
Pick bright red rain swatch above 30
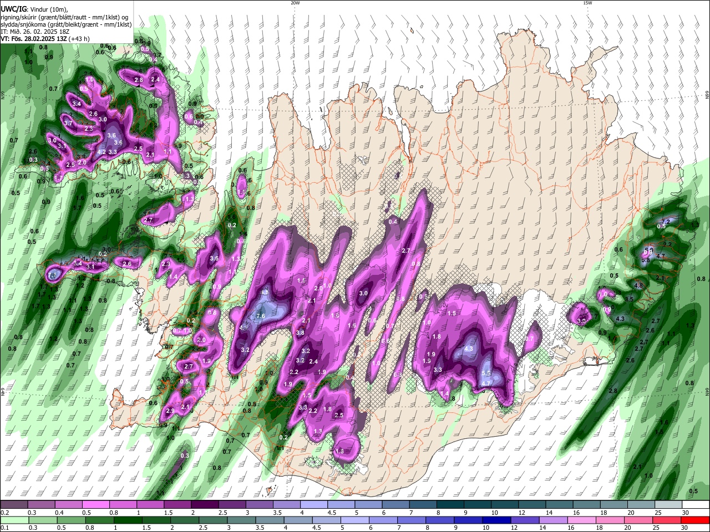(694, 520)
